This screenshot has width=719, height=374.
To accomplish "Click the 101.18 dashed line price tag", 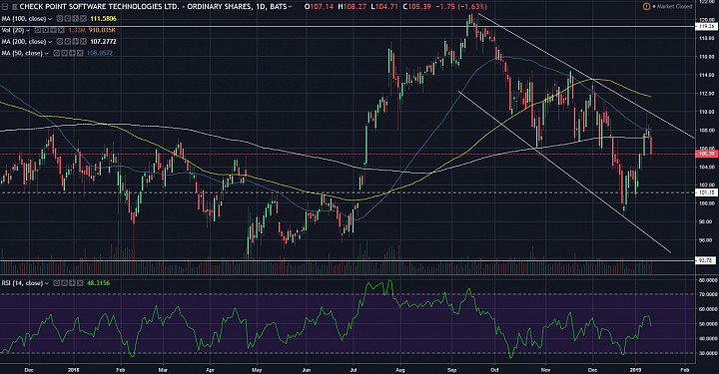I will [706, 192].
